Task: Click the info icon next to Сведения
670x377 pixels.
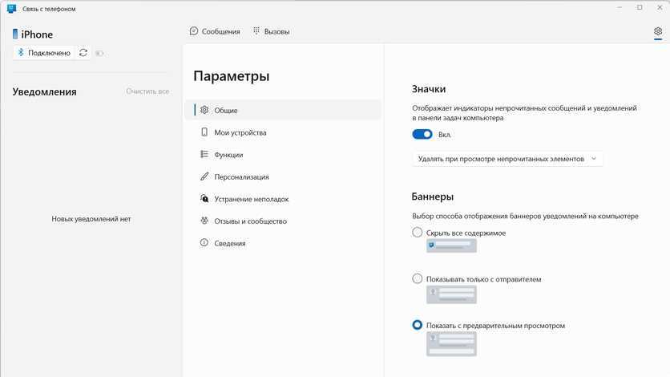Action: click(204, 243)
